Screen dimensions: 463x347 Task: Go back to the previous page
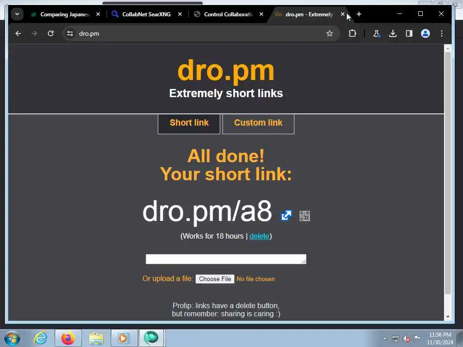pyautogui.click(x=18, y=33)
